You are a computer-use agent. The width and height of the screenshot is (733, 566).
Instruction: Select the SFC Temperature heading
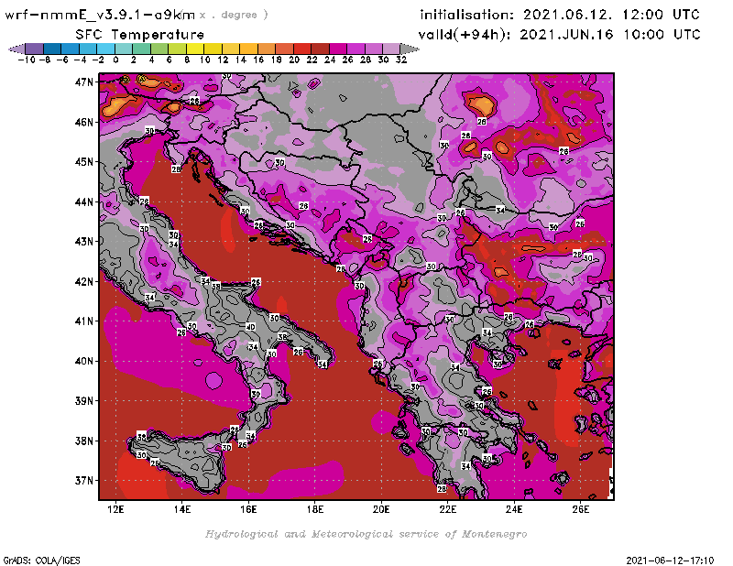139,35
